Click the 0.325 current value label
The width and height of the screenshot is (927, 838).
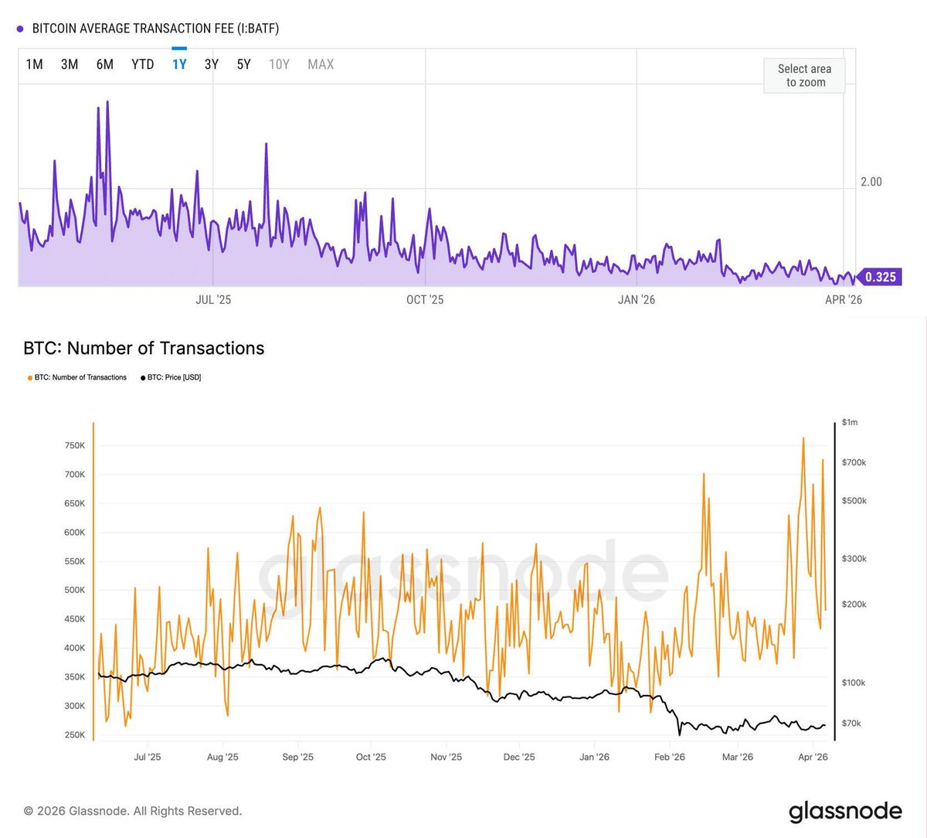tap(879, 277)
